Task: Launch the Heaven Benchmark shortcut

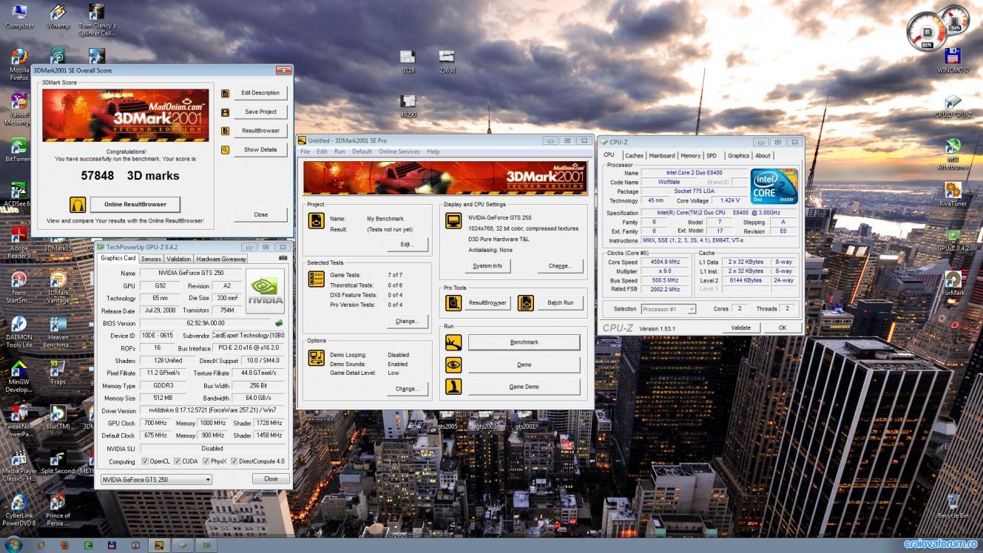Action: click(58, 332)
